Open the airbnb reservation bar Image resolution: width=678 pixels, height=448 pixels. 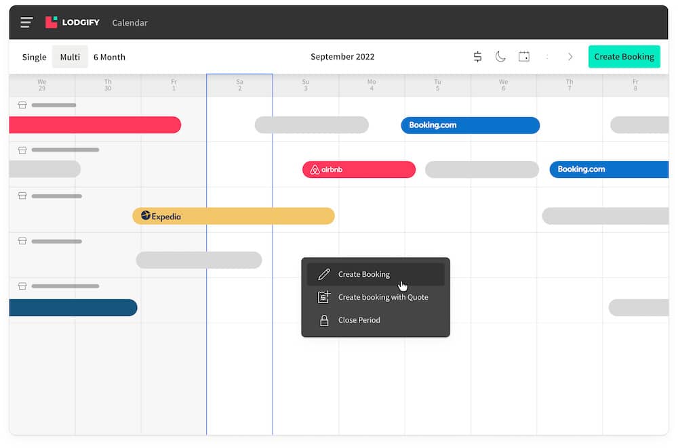tap(359, 170)
